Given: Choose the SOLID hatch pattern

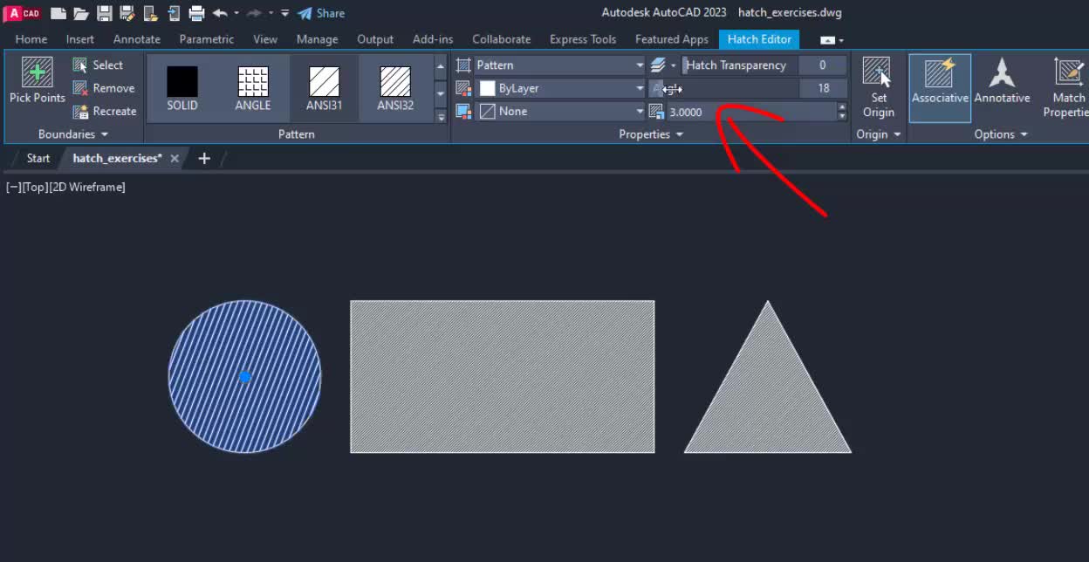Looking at the screenshot, I should 181,83.
